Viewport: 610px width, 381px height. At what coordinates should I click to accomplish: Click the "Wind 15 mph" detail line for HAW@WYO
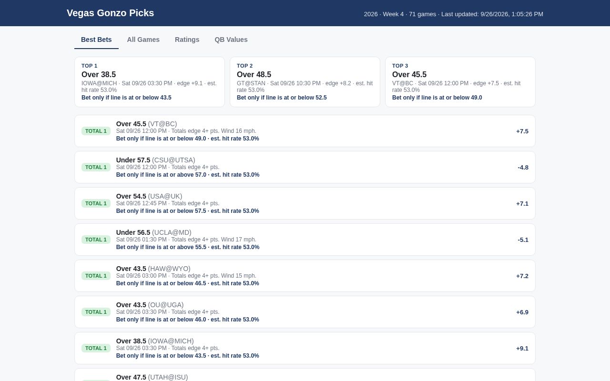pos(186,276)
